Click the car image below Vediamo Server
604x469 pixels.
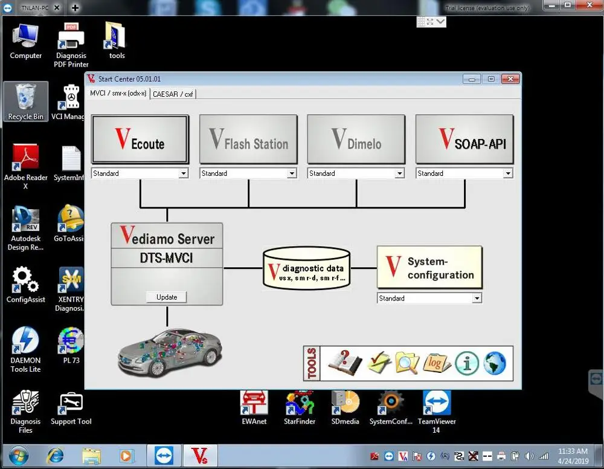pos(170,352)
